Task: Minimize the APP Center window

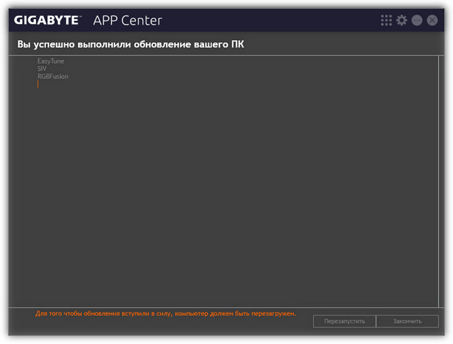Action: [417, 20]
